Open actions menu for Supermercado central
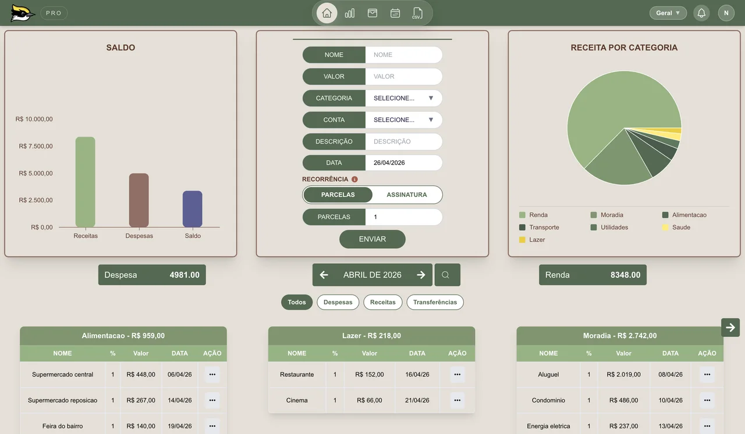The height and width of the screenshot is (434, 745). [212, 375]
